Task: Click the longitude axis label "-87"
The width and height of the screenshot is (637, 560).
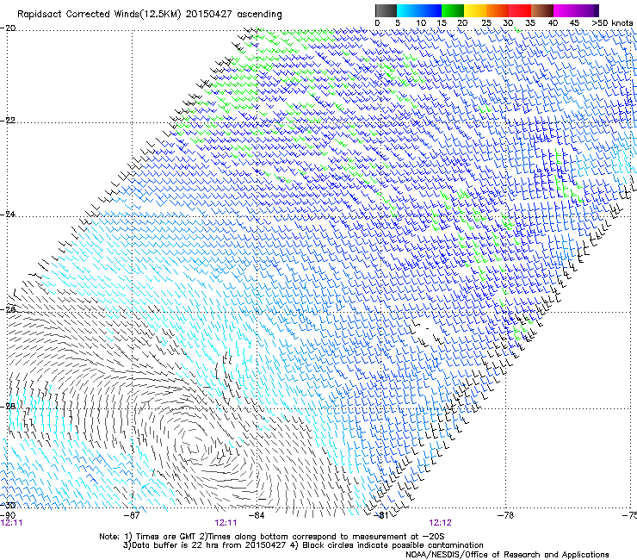Action: (x=132, y=515)
